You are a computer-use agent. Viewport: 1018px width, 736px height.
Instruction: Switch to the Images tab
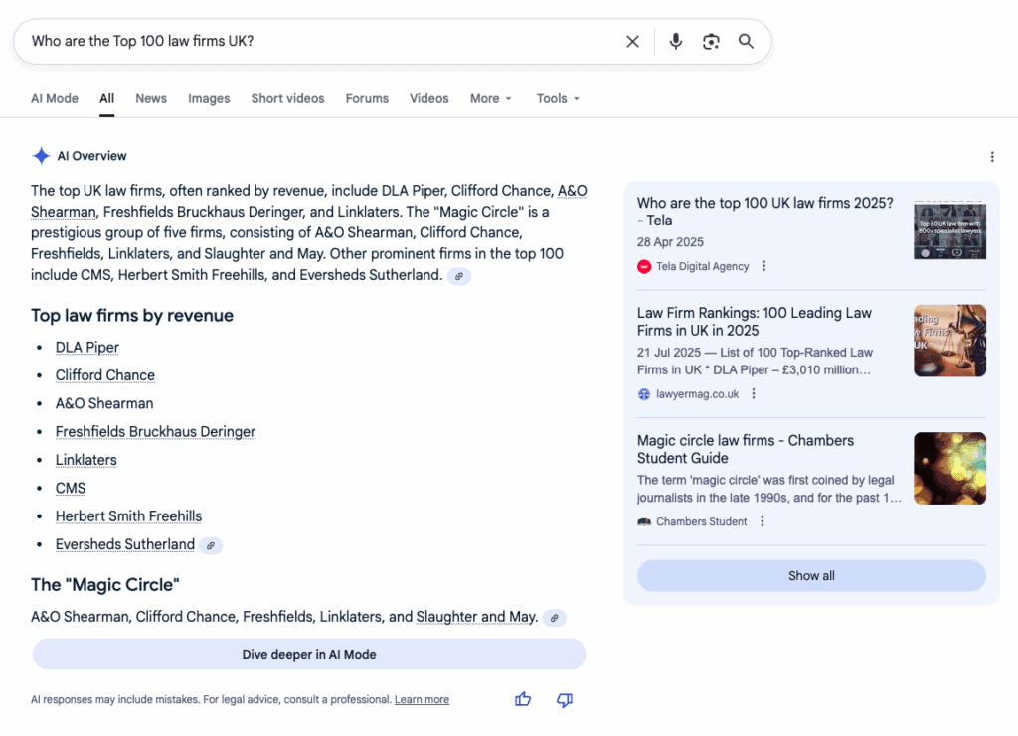pos(209,99)
